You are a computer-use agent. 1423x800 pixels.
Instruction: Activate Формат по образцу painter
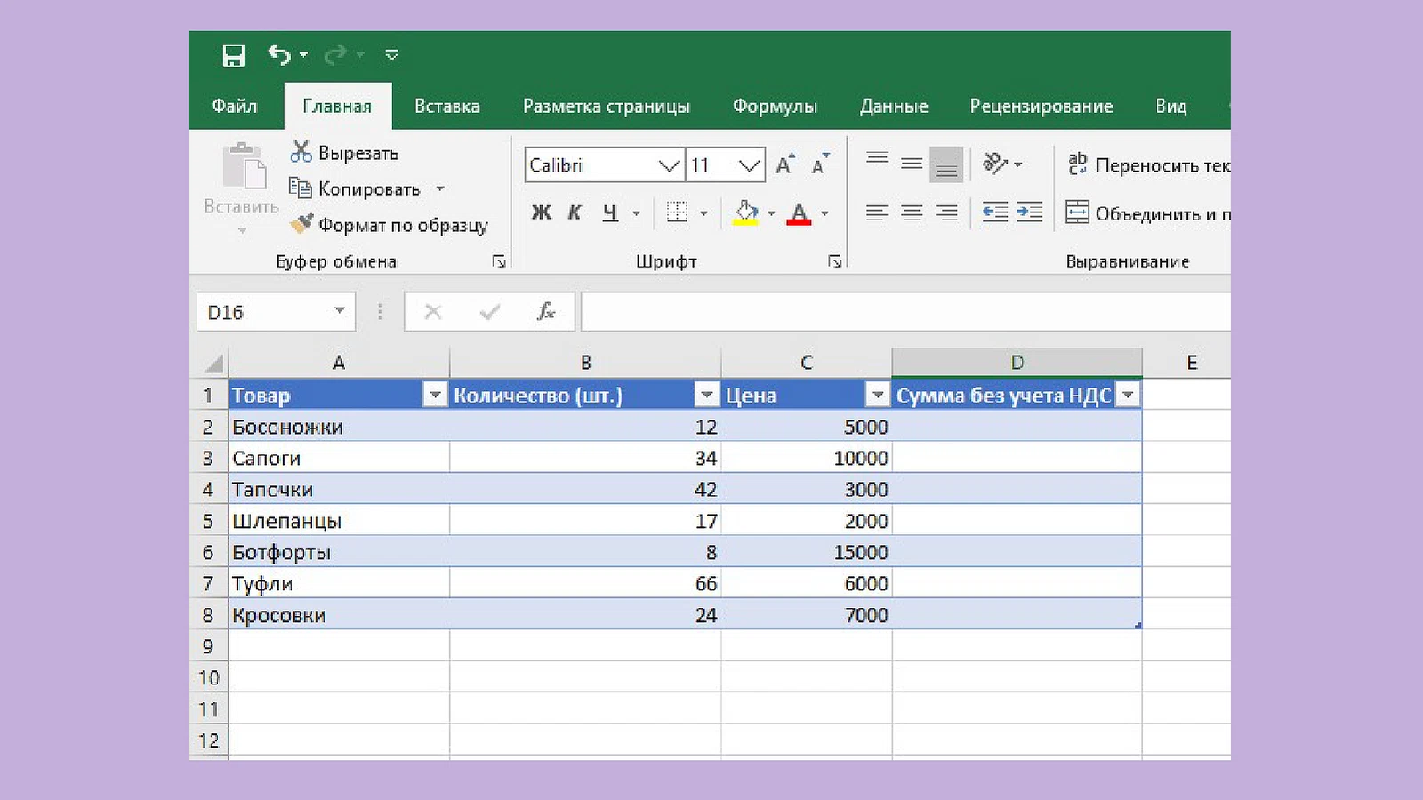tap(390, 225)
